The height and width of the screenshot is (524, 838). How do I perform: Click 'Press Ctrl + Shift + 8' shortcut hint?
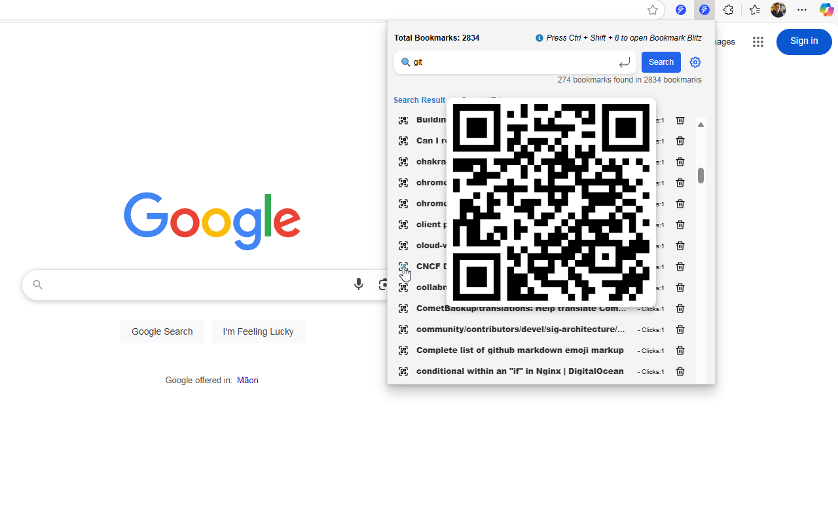(x=624, y=38)
